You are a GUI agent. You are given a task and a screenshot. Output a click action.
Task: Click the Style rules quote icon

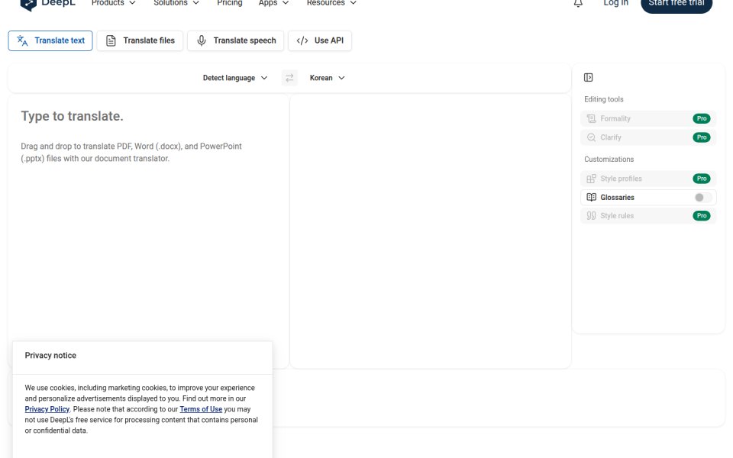point(591,215)
